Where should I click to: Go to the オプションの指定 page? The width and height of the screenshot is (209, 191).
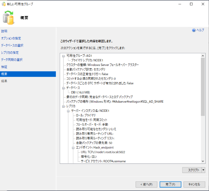tap(11, 38)
